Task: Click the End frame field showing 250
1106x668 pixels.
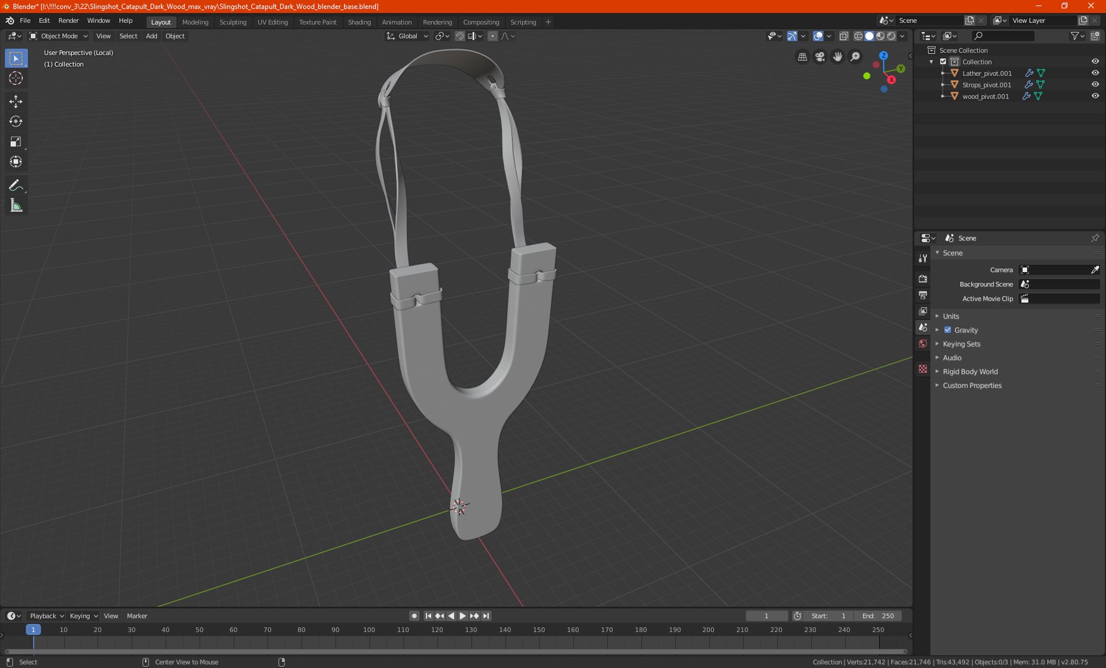Action: 878,616
